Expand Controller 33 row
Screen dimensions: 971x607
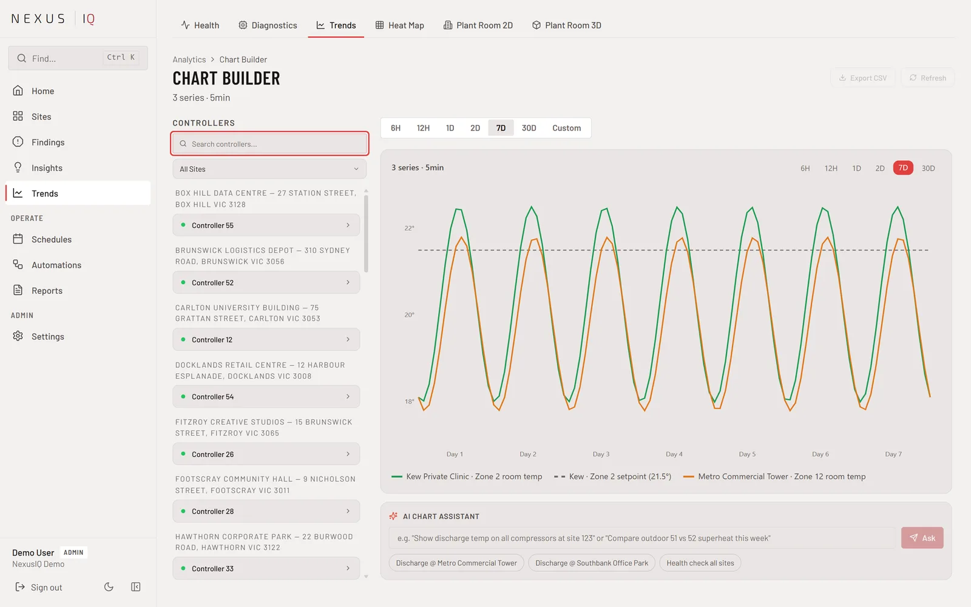coord(266,568)
